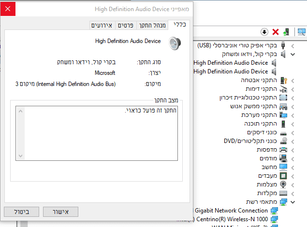The image size is (307, 227).
Task: Switch to the Events tab (אירועים)
Action: point(102,26)
